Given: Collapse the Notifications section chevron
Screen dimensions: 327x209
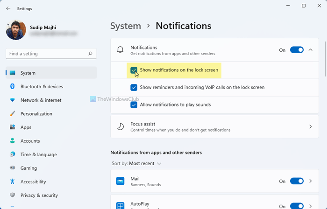Looking at the screenshot, I should 311,50.
